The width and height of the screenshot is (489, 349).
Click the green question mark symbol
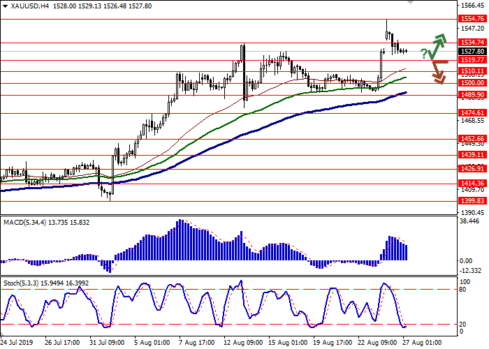(424, 54)
